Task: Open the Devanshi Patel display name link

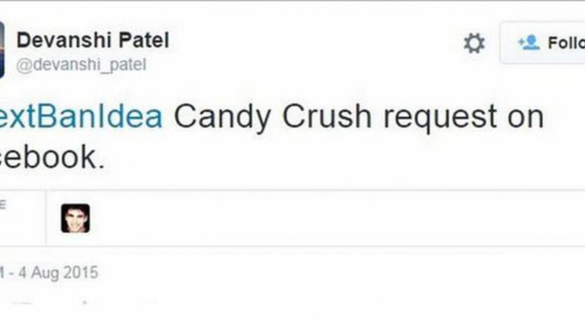Action: pos(93,40)
